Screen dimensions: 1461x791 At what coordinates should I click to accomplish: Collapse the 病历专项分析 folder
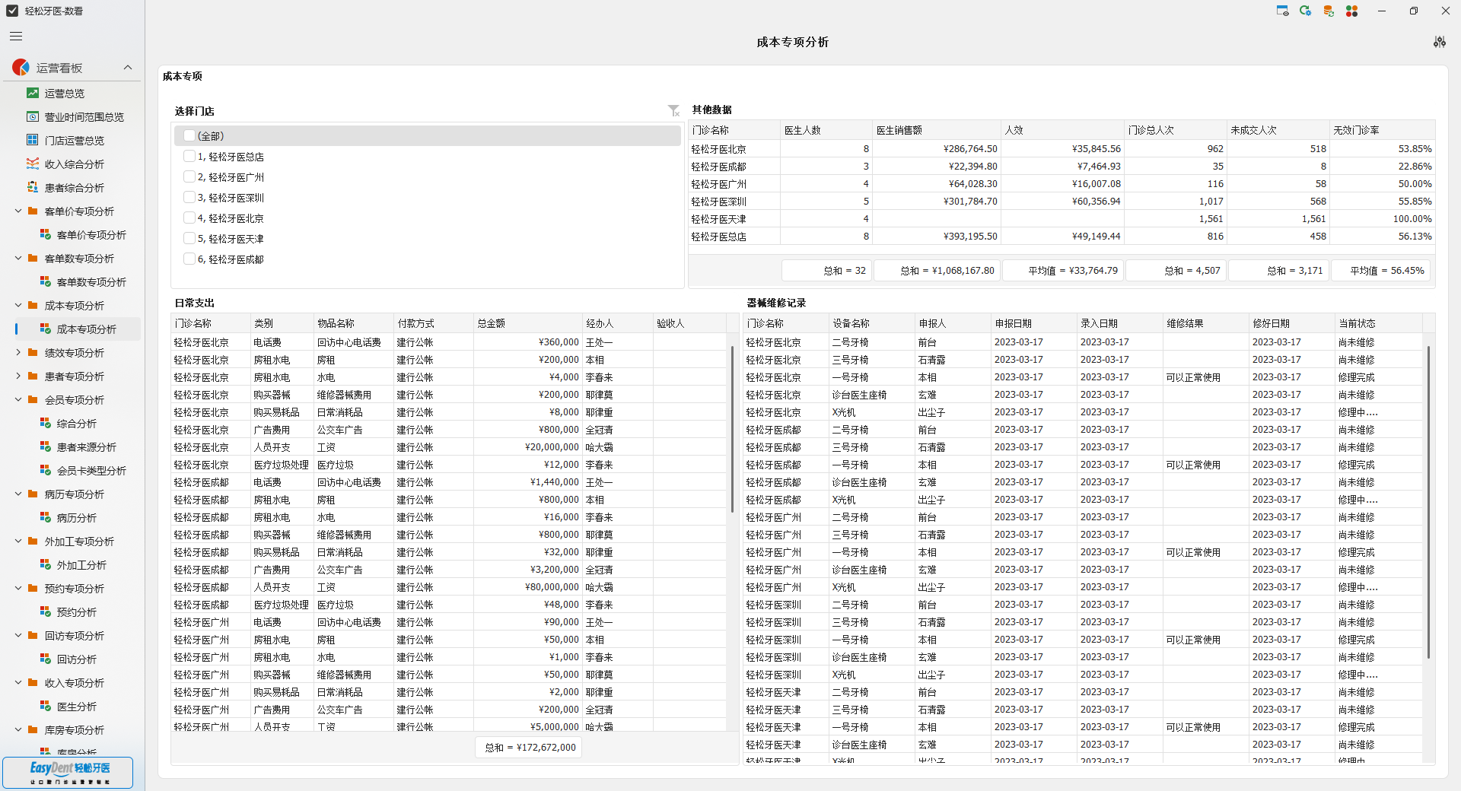click(x=18, y=494)
